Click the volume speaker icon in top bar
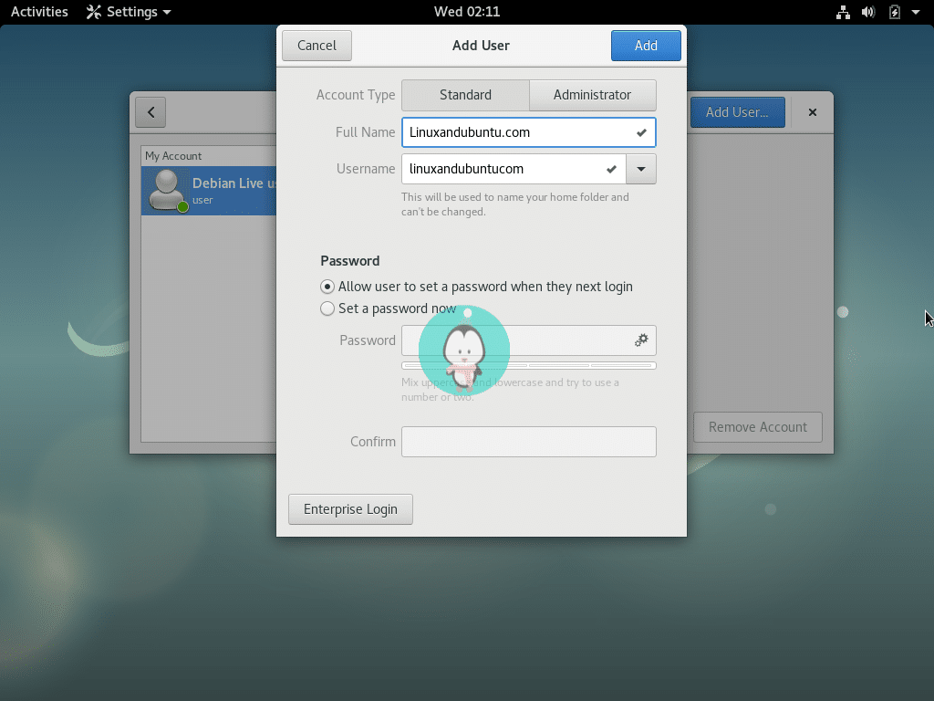Screen dimensions: 934x701 868,12
